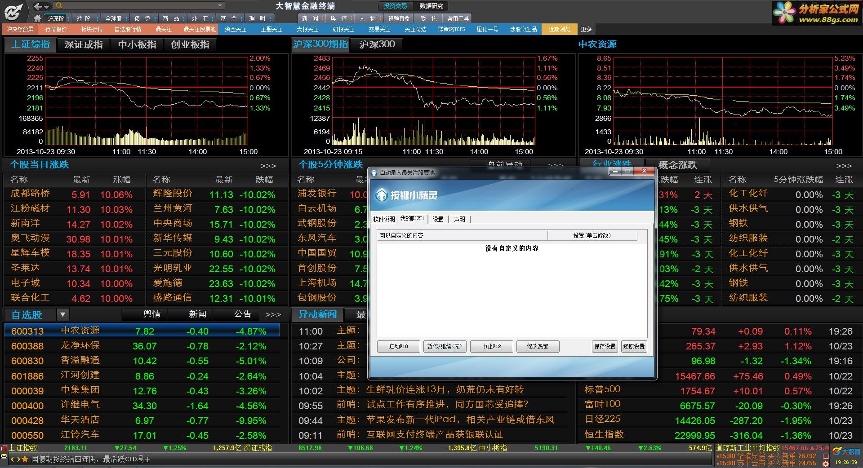This screenshot has height=468, width=863.
Task: Open the back-history dropdown arrow beside back button
Action: click(x=47, y=6)
